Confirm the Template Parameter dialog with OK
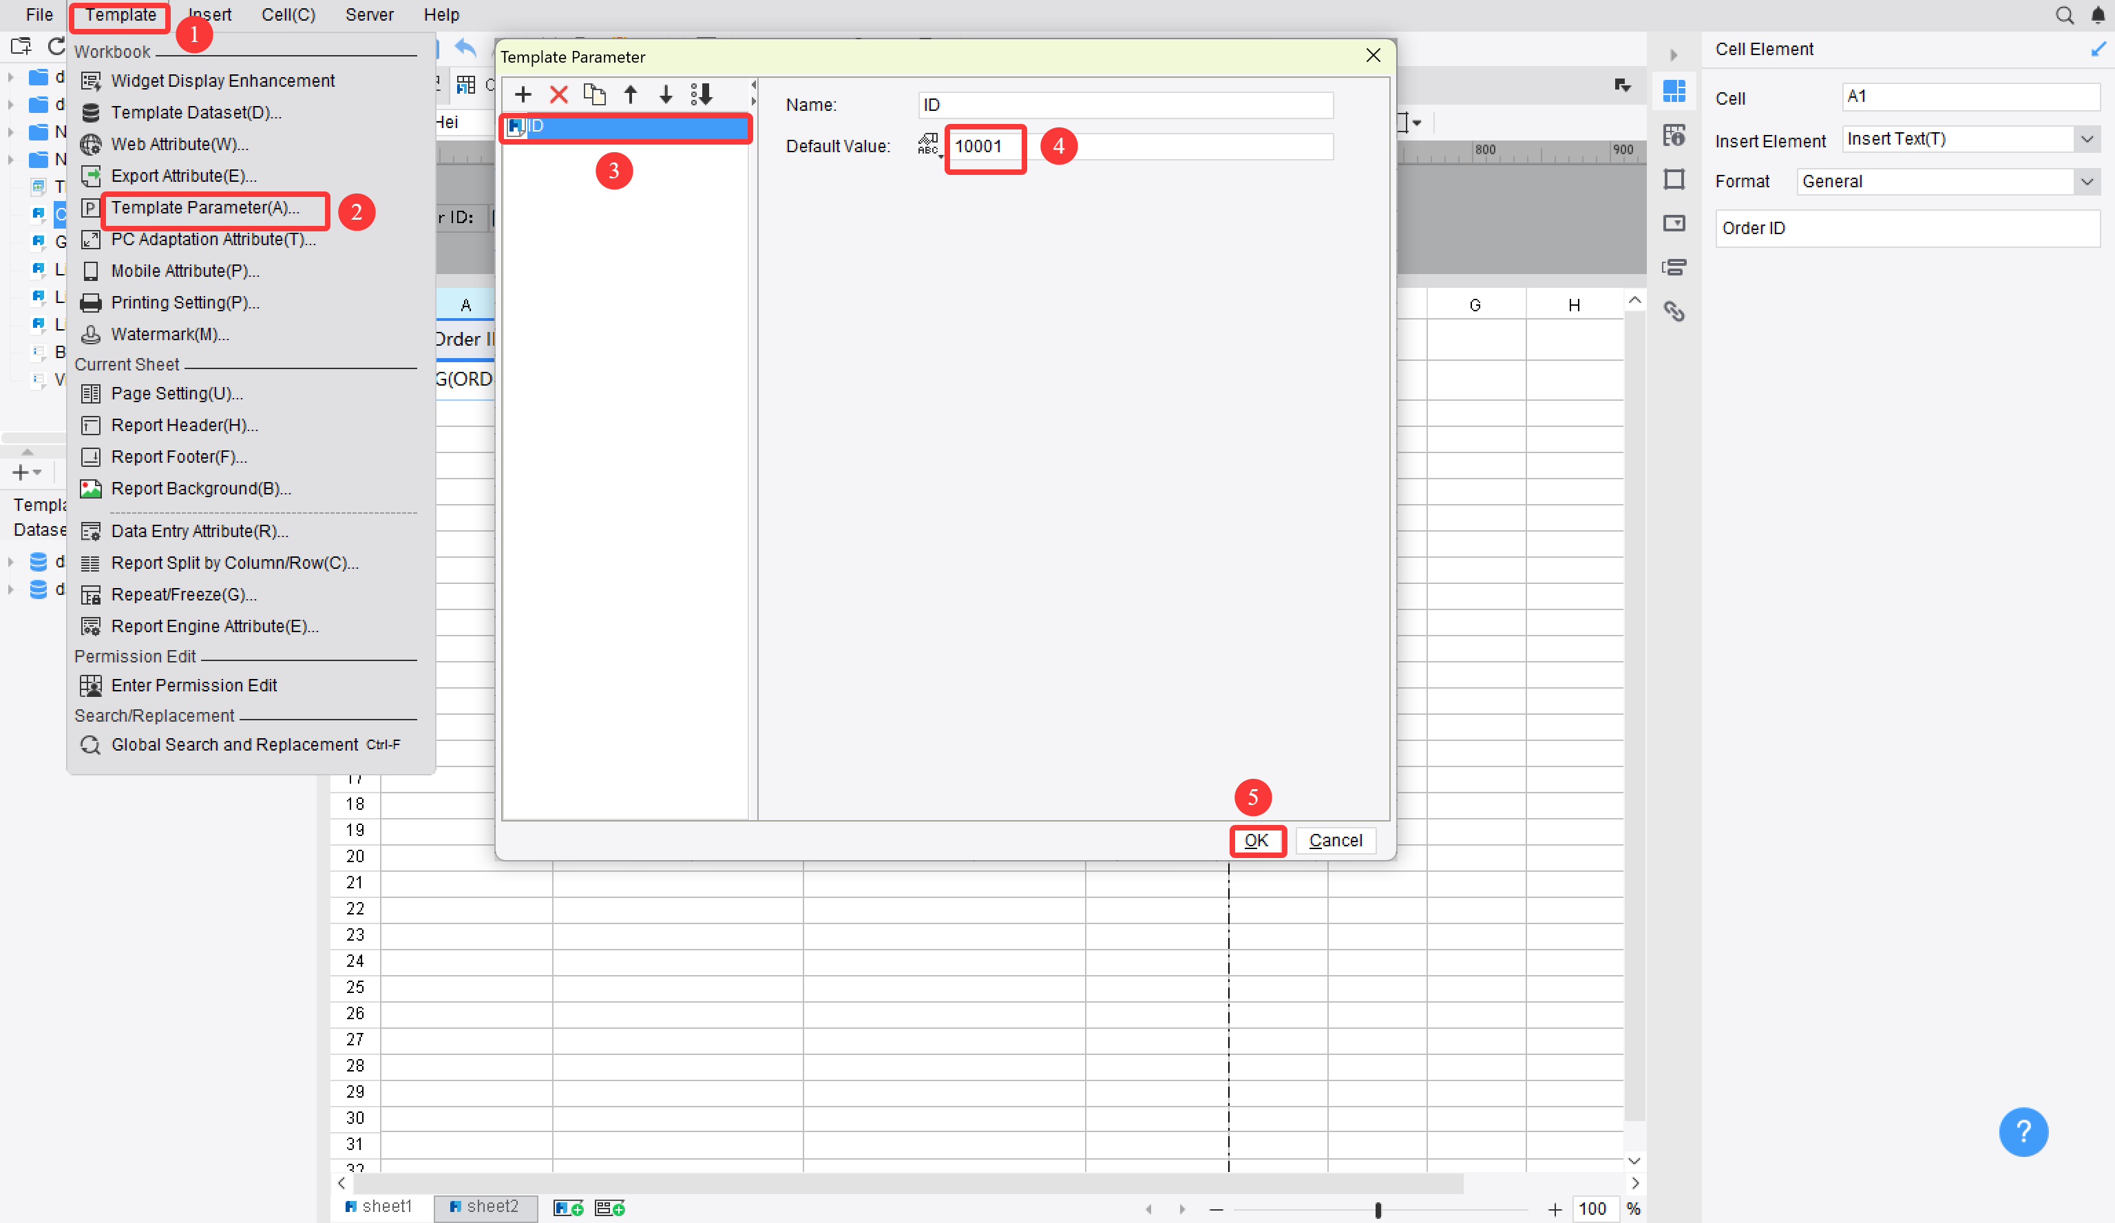The width and height of the screenshot is (2115, 1223). [x=1257, y=840]
